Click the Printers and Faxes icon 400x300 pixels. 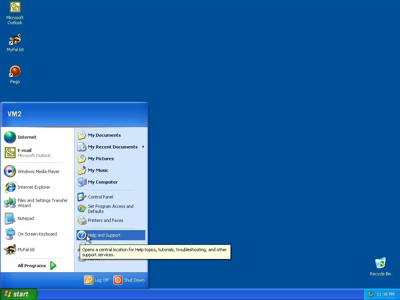click(82, 220)
